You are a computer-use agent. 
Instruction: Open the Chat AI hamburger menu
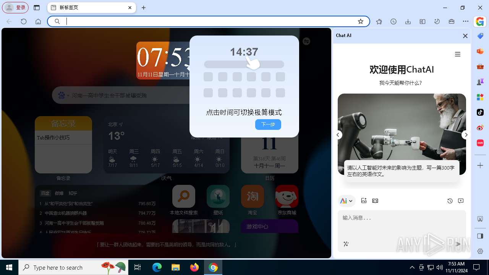(458, 54)
